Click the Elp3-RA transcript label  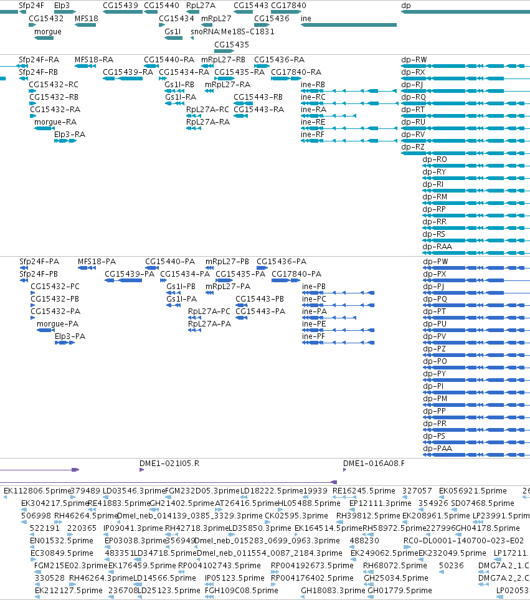[x=70, y=135]
